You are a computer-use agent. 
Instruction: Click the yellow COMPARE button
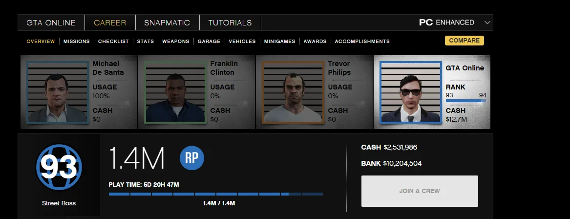pos(464,41)
